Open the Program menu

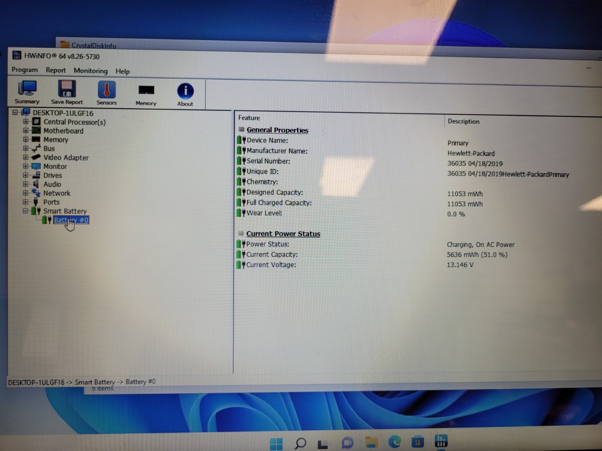pos(24,70)
